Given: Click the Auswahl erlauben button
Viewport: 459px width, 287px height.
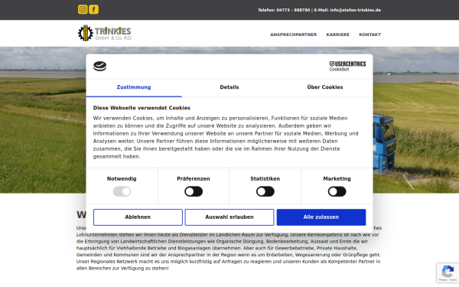Looking at the screenshot, I should pos(229,217).
